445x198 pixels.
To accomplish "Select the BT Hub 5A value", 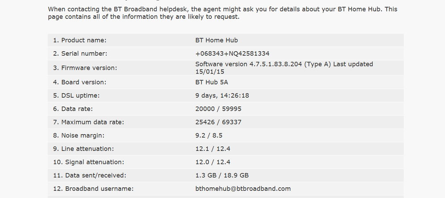I will 212,82.
